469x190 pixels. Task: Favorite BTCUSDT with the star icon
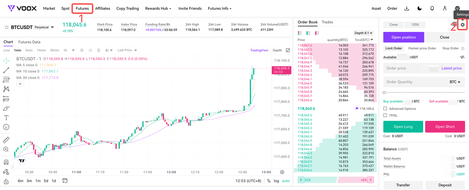point(7,27)
